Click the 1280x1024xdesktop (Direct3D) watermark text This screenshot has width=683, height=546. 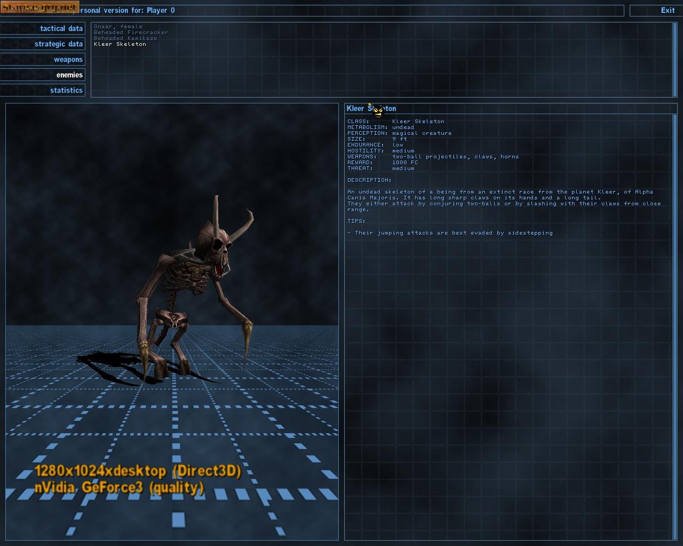click(138, 471)
